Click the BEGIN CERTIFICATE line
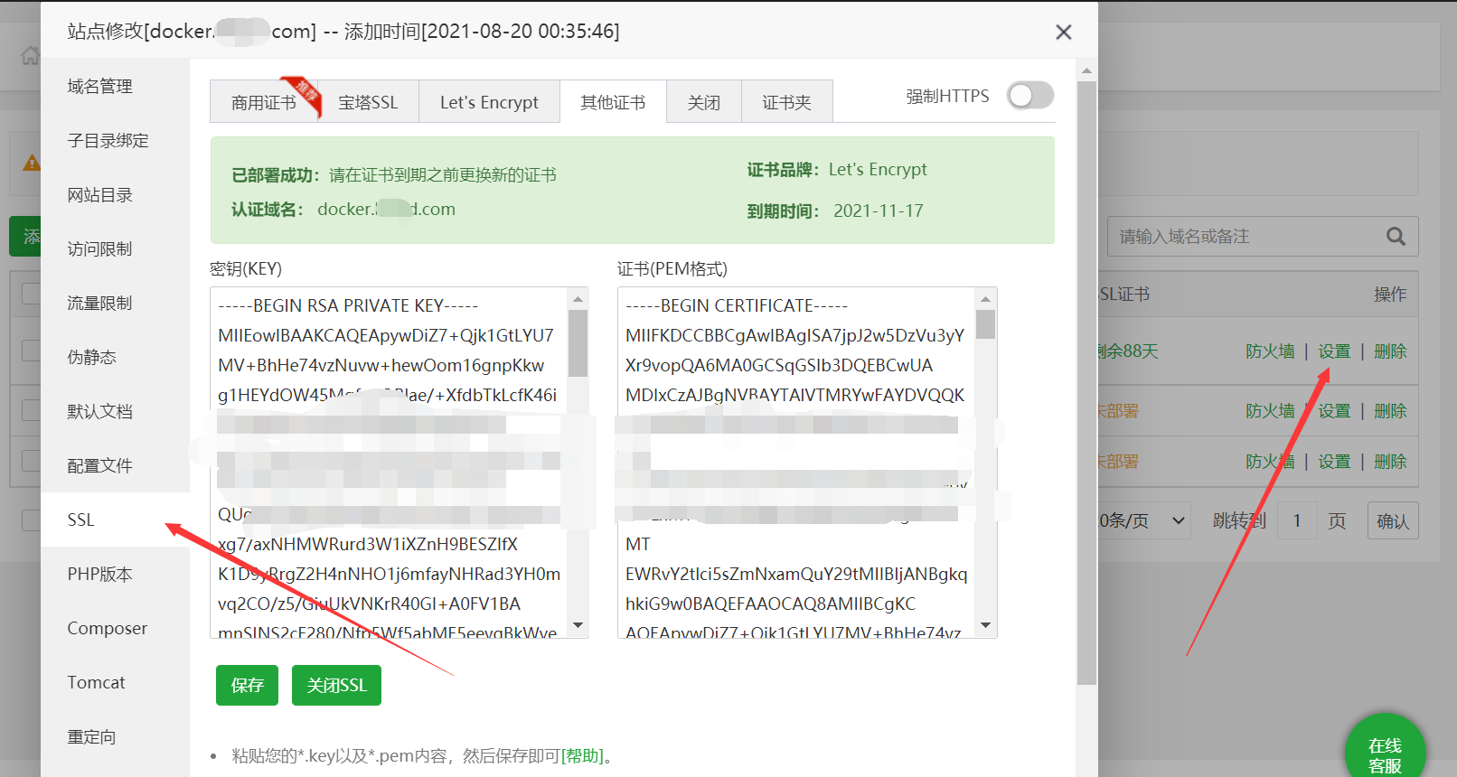Screen dimensions: 1457x777 click(737, 305)
